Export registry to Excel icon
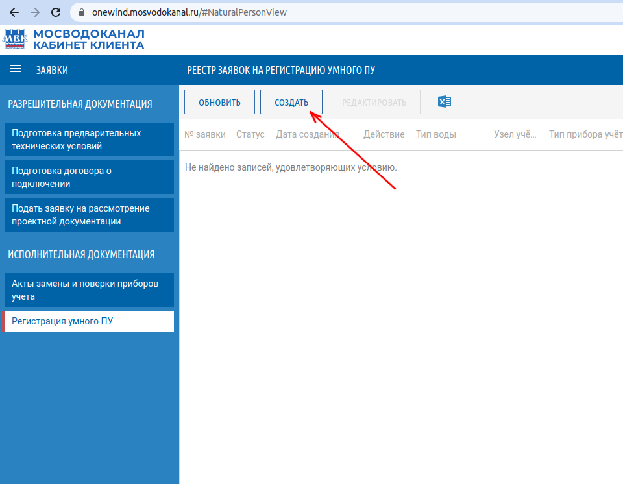This screenshot has height=484, width=623. point(444,102)
